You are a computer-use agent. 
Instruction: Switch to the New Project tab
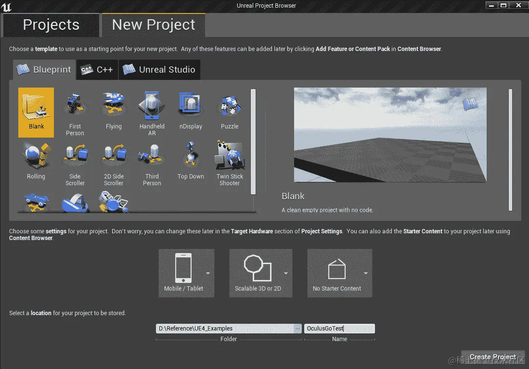pyautogui.click(x=154, y=25)
